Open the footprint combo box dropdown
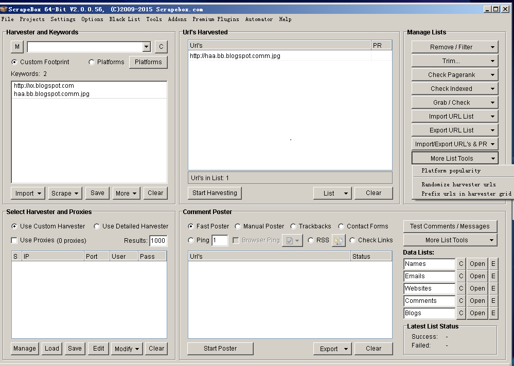Viewport: 514px width, 366px height. click(146, 47)
